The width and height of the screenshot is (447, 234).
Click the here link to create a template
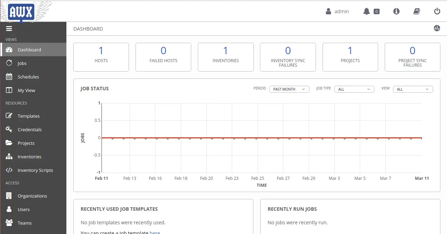pos(155,232)
